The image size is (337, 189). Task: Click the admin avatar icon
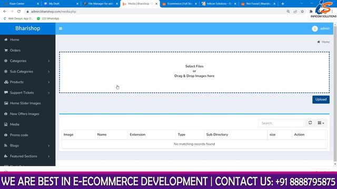pyautogui.click(x=315, y=28)
